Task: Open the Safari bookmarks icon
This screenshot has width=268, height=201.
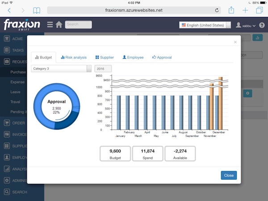Action: [x=37, y=10]
